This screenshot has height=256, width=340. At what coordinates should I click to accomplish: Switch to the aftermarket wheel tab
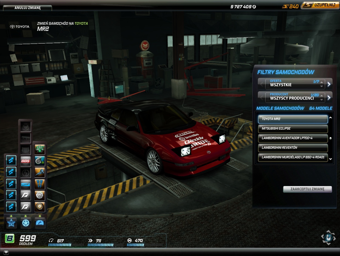tap(26, 223)
